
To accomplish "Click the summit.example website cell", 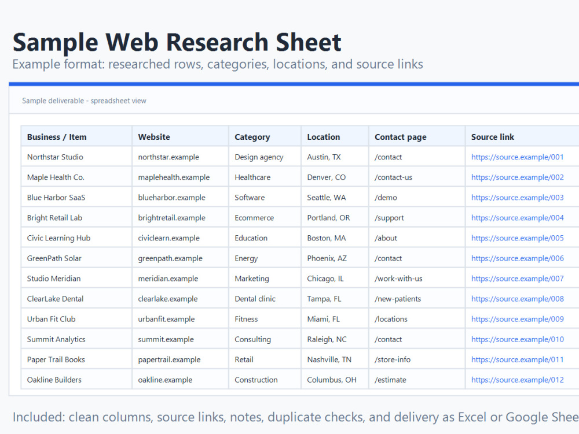I will pos(180,339).
